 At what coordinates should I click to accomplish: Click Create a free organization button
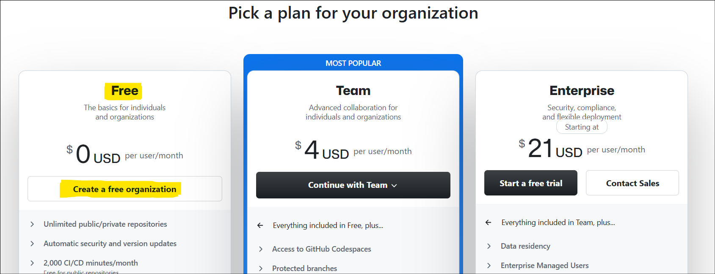coord(124,189)
